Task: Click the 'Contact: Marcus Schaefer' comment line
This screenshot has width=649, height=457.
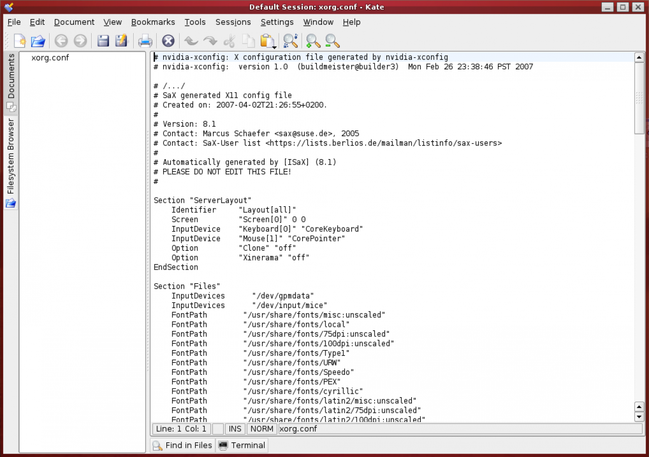Action: pyautogui.click(x=257, y=134)
